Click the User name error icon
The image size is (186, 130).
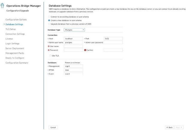(49, 46)
